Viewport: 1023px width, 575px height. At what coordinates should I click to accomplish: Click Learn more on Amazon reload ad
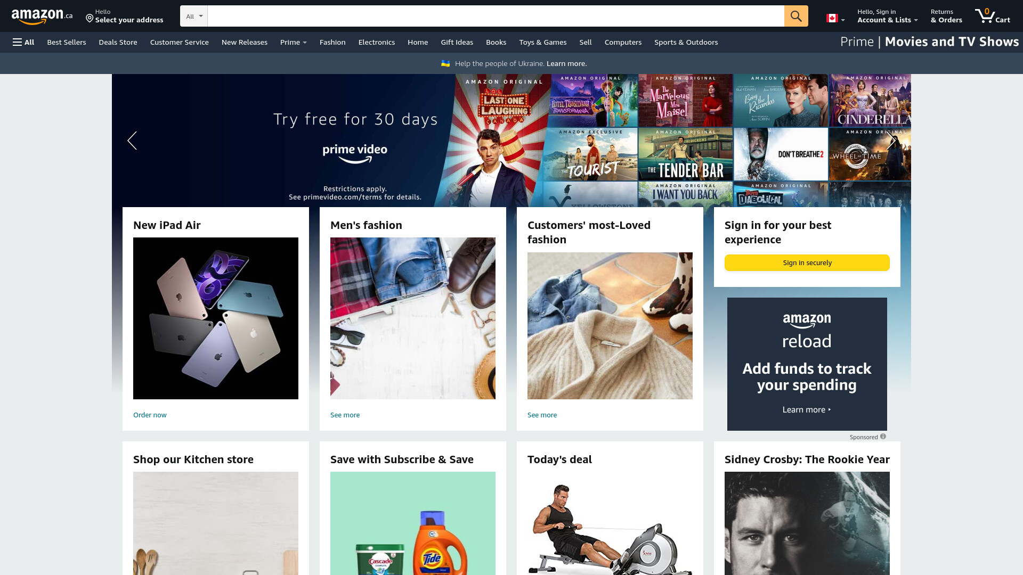tap(807, 409)
